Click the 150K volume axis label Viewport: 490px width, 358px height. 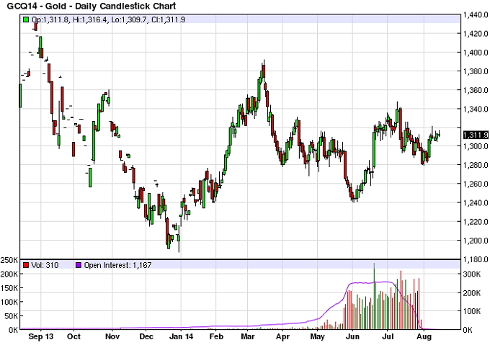(9, 288)
